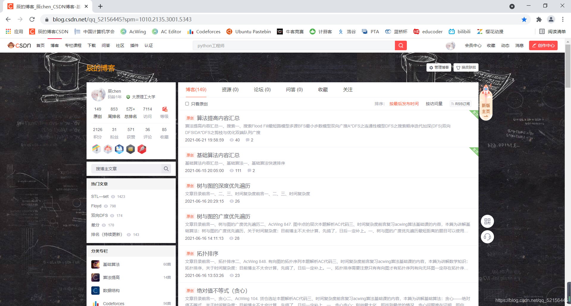Sort by 按访问量
The height and width of the screenshot is (306, 571).
tap(434, 104)
